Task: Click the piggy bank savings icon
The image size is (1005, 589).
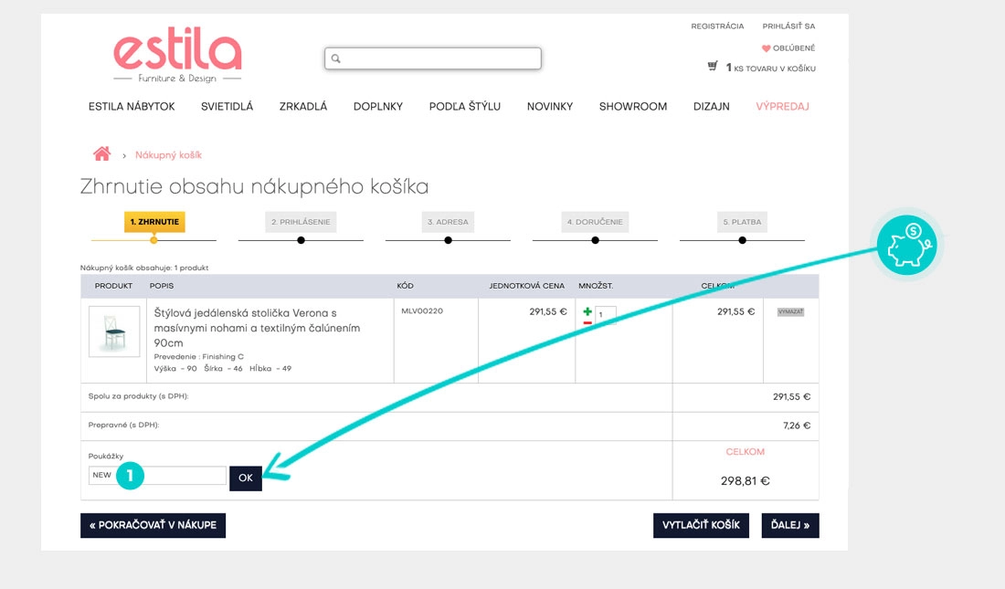Action: click(905, 245)
